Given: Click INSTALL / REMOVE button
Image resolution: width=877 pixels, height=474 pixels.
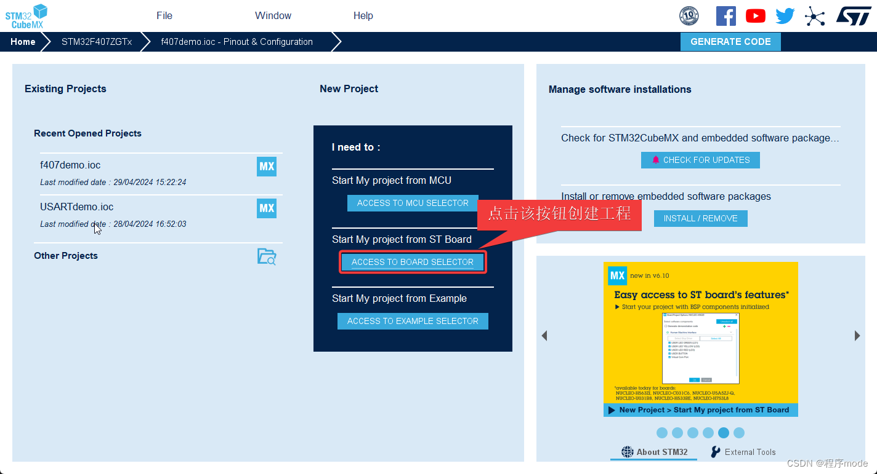Looking at the screenshot, I should tap(700, 218).
